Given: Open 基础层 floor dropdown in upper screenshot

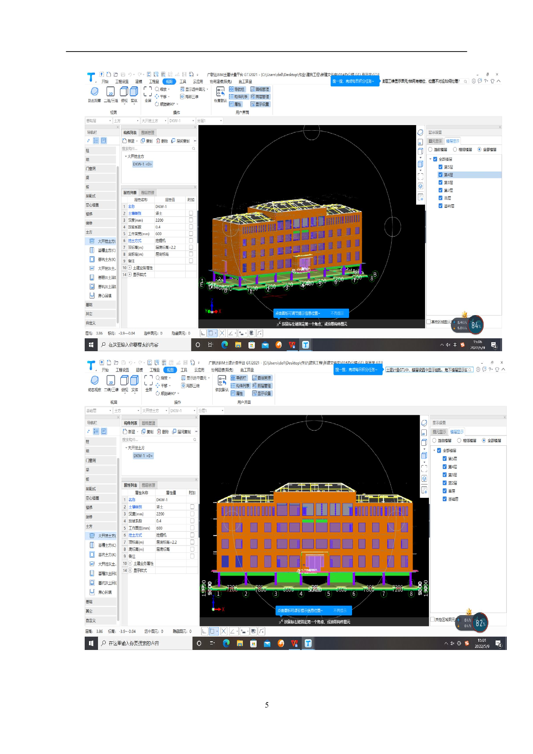Looking at the screenshot, I should click(x=98, y=121).
